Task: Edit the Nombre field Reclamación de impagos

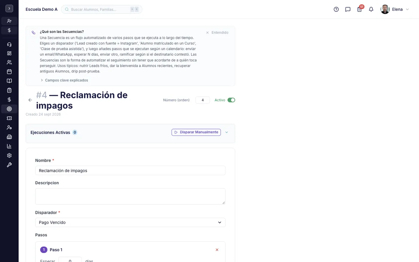Action: [130, 170]
